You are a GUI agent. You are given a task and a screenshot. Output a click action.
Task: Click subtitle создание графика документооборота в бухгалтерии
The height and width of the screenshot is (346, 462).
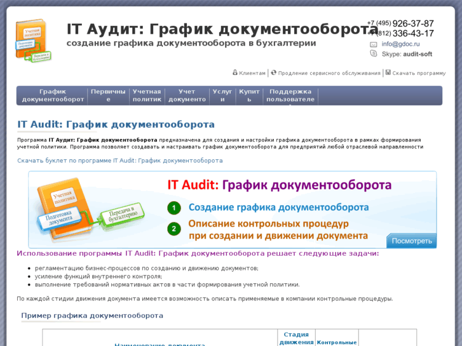pyautogui.click(x=191, y=43)
